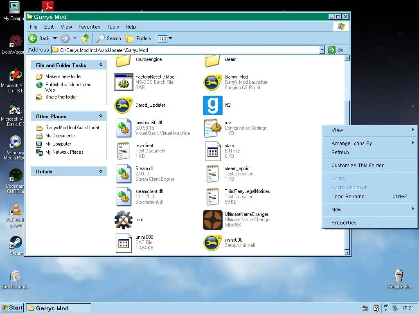This screenshot has width=419, height=314.
Task: Open the Help menu
Action: 131,27
